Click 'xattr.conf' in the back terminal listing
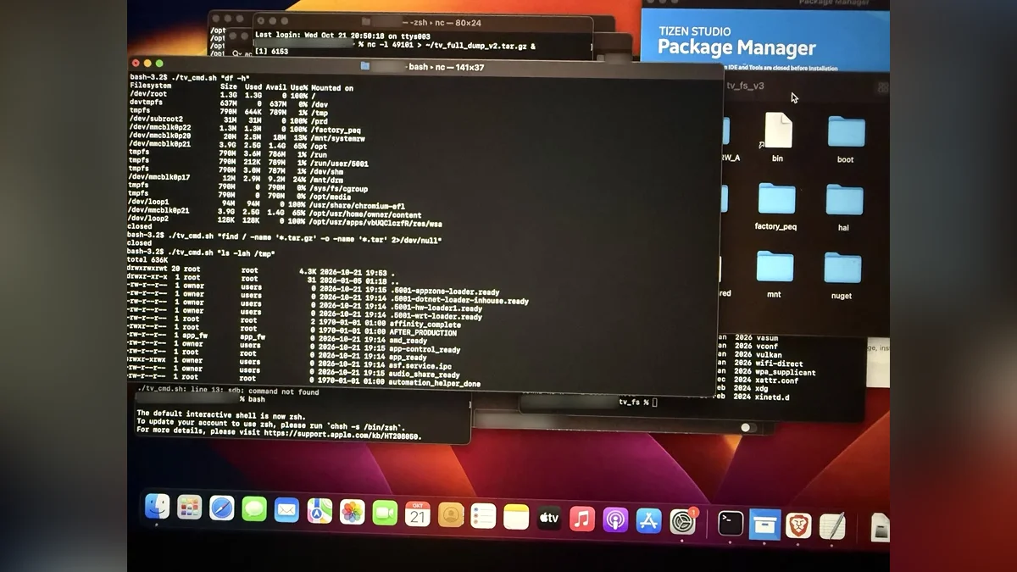The image size is (1017, 572). tap(777, 380)
